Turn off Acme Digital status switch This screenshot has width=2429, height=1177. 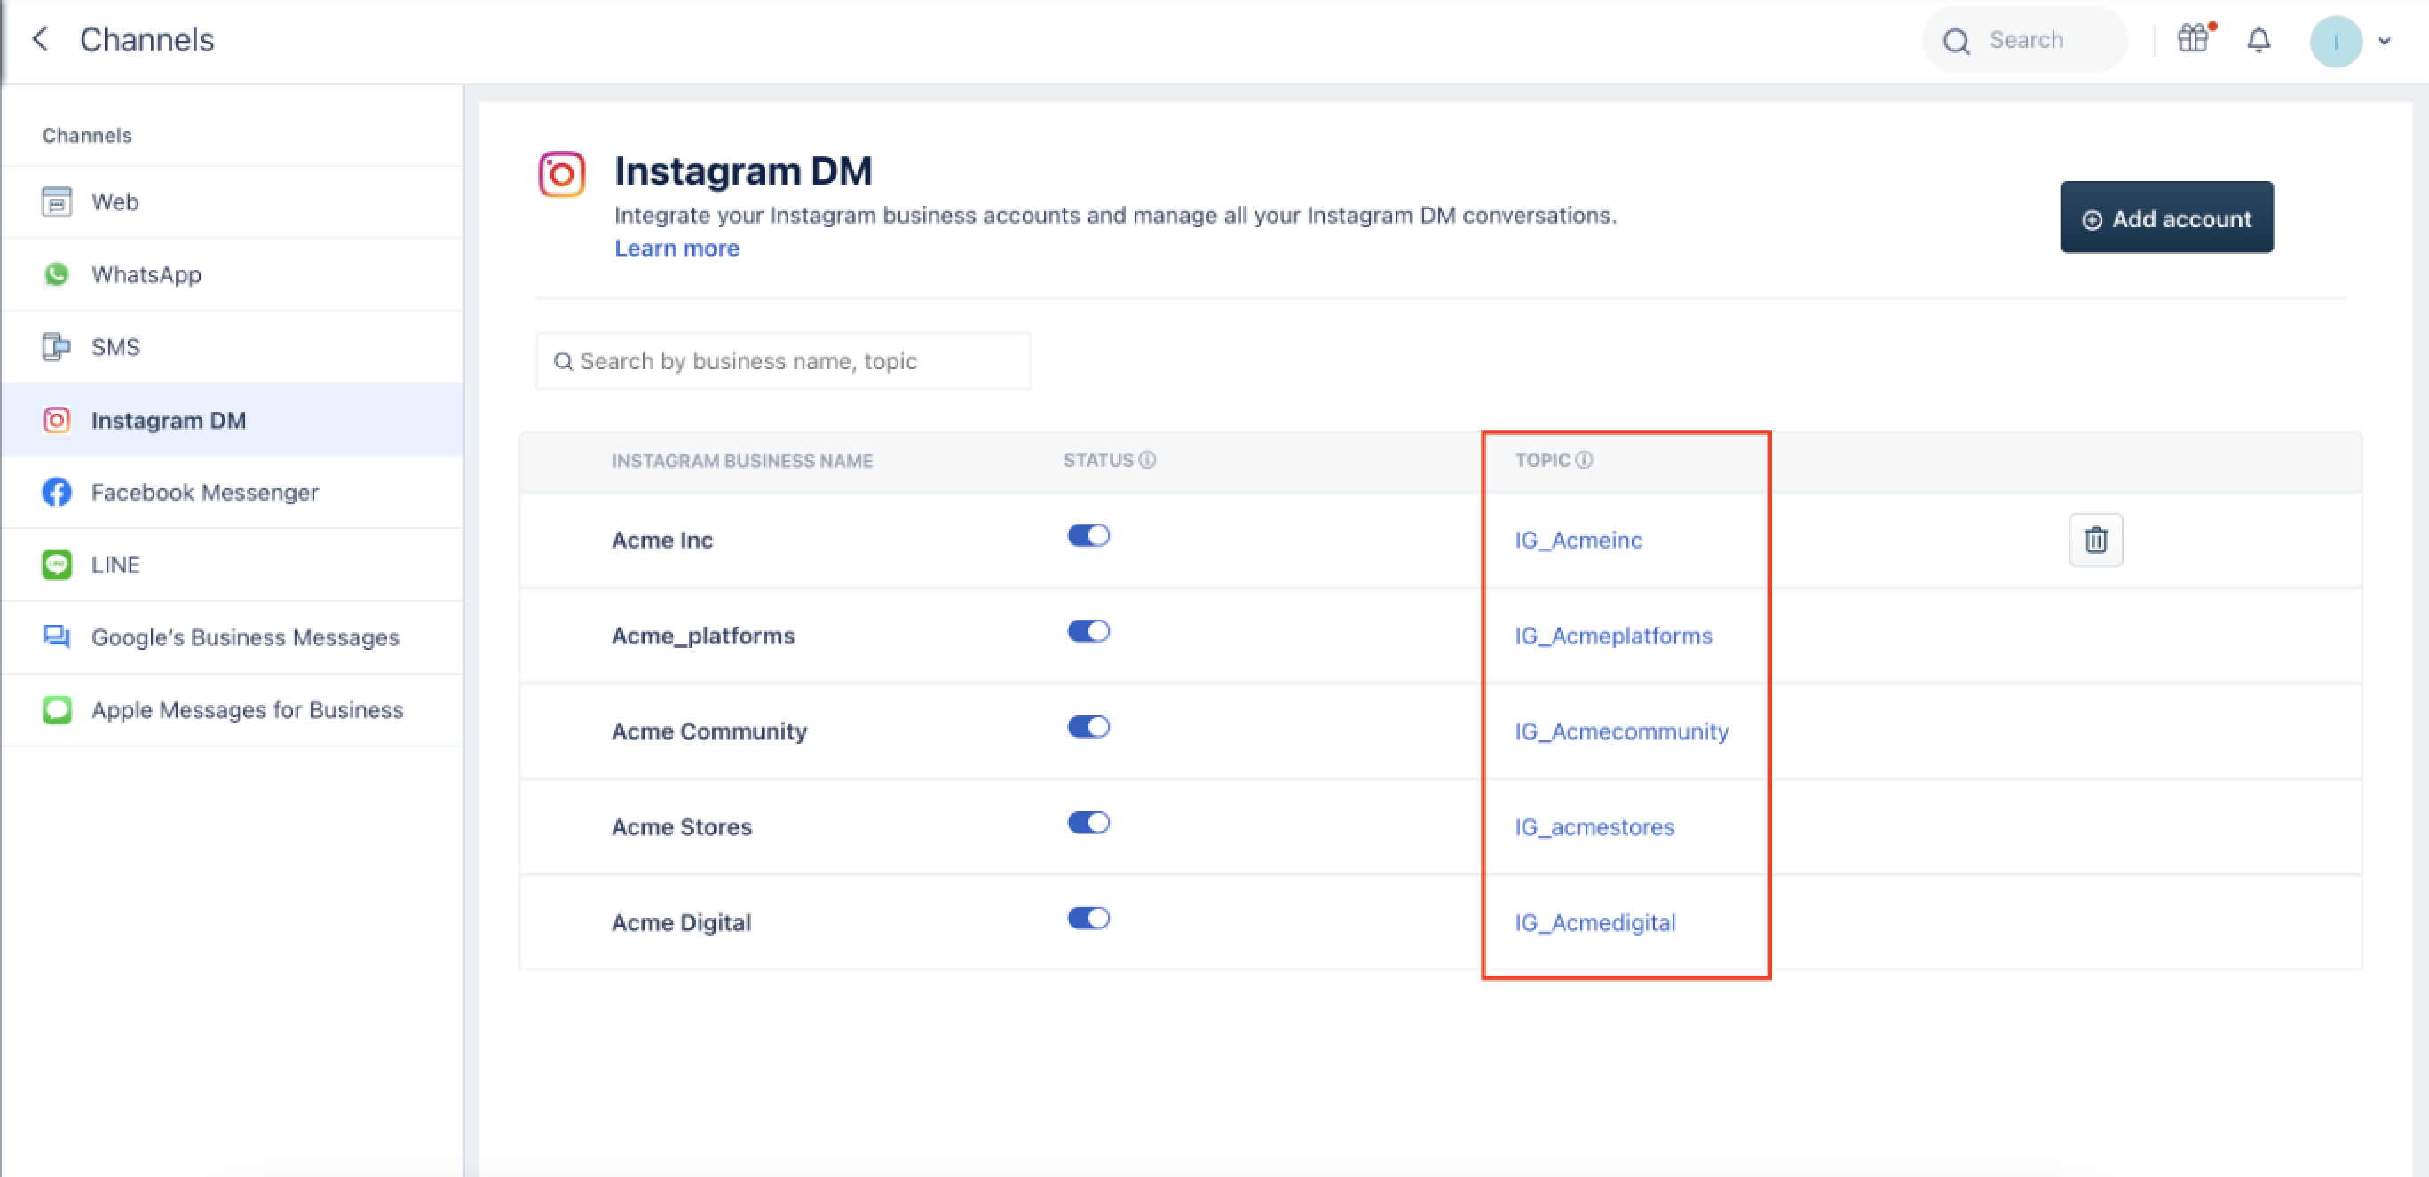point(1088,919)
